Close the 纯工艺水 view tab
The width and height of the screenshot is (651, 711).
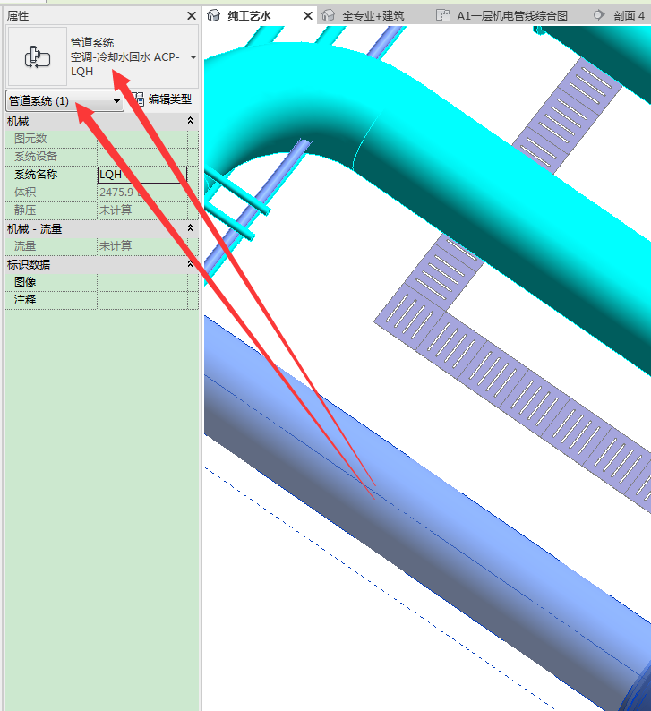308,16
